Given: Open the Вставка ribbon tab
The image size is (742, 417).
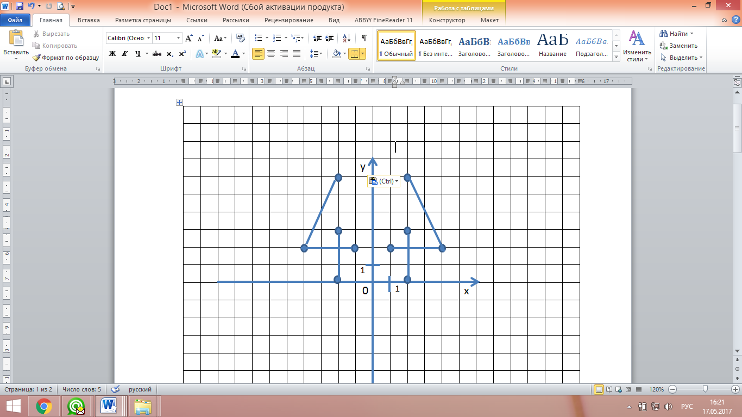Looking at the screenshot, I should (x=89, y=20).
